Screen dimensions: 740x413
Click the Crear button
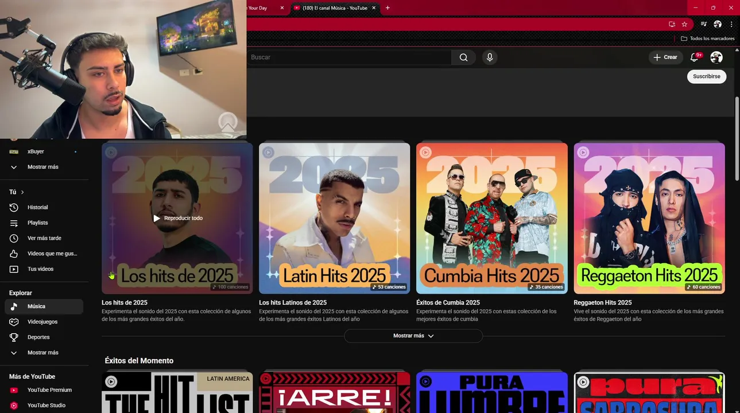pos(665,57)
